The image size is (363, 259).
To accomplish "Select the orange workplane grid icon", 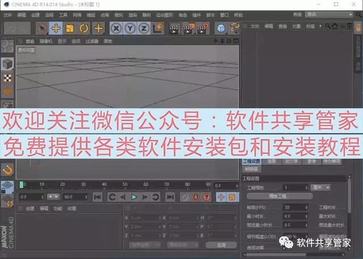I will 7,92.
